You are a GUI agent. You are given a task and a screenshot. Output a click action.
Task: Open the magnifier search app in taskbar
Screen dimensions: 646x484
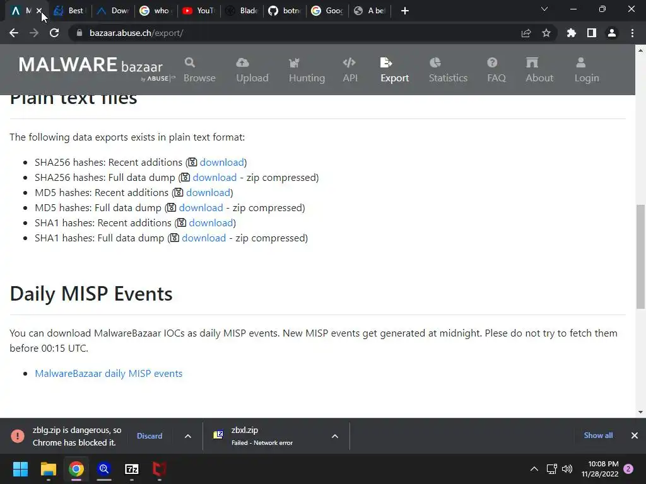click(104, 469)
